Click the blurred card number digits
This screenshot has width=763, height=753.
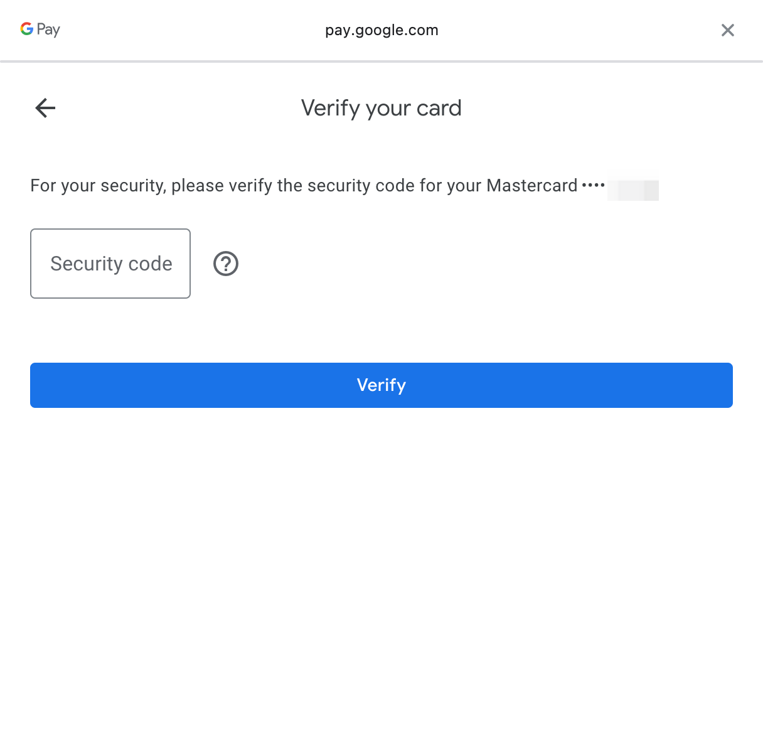[x=632, y=190]
